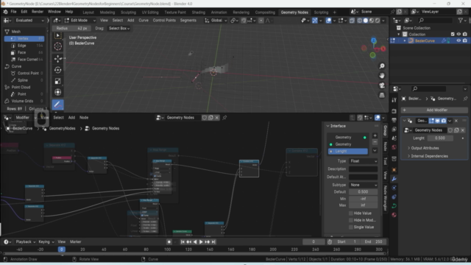Viewport: 471px width, 265px height.
Task: Open the File menu
Action: tap(13, 12)
